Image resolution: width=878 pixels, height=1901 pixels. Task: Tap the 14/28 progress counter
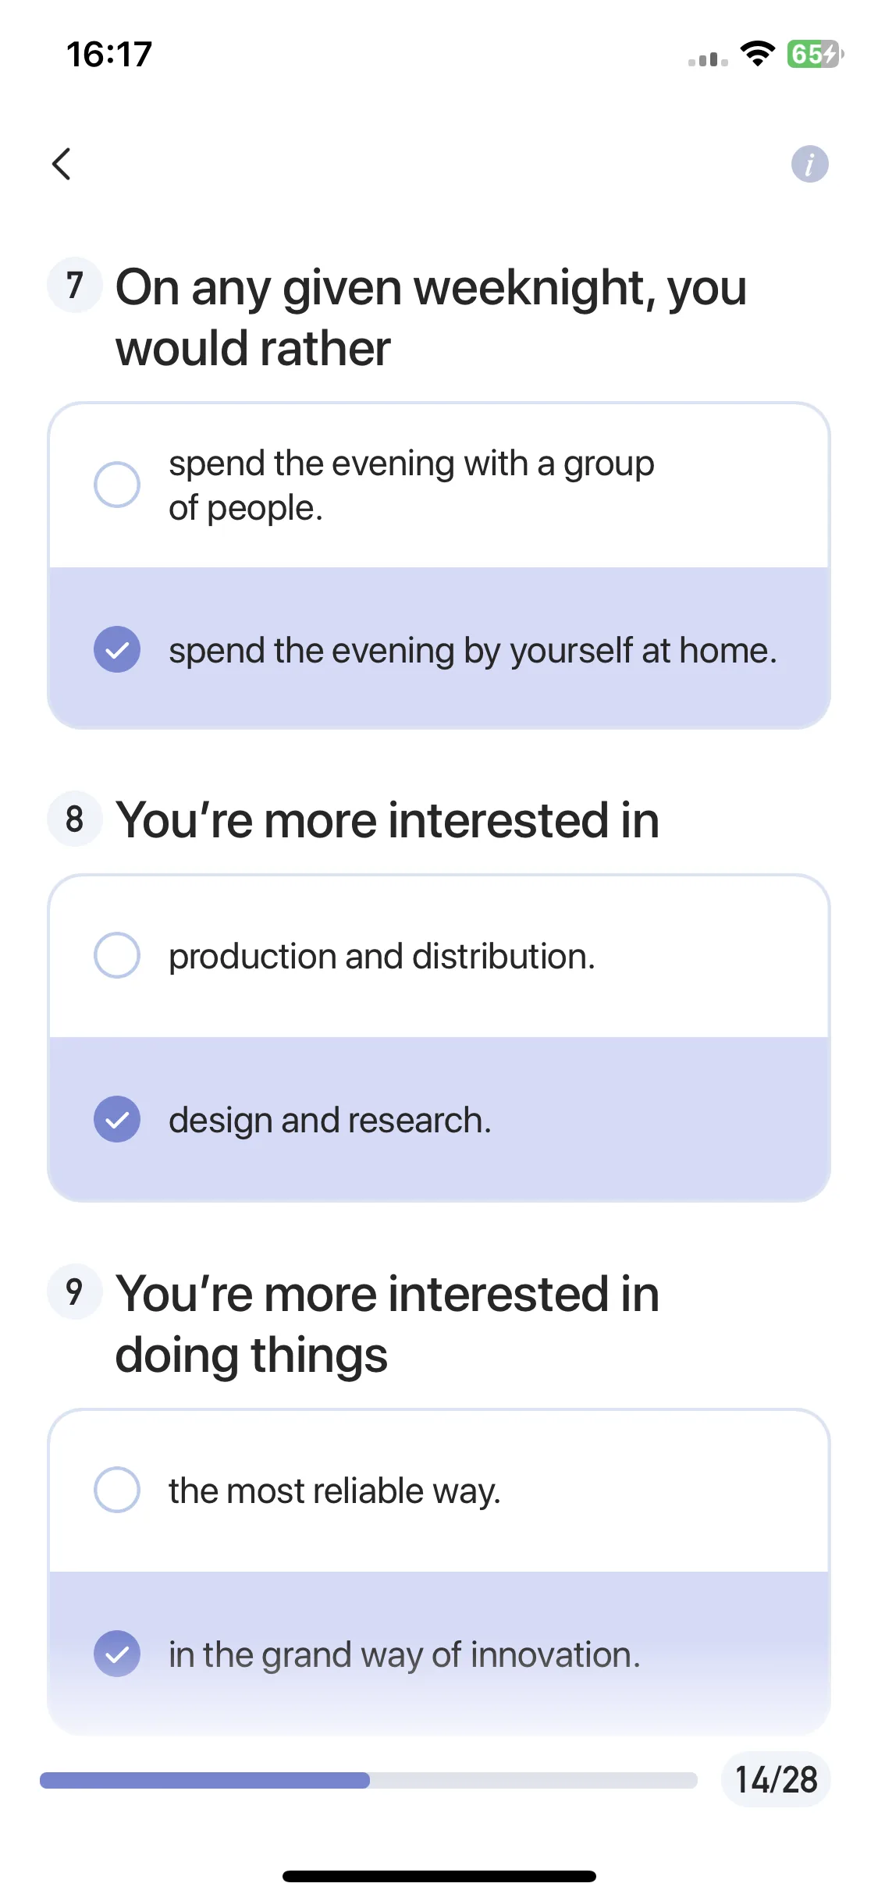tap(776, 1780)
